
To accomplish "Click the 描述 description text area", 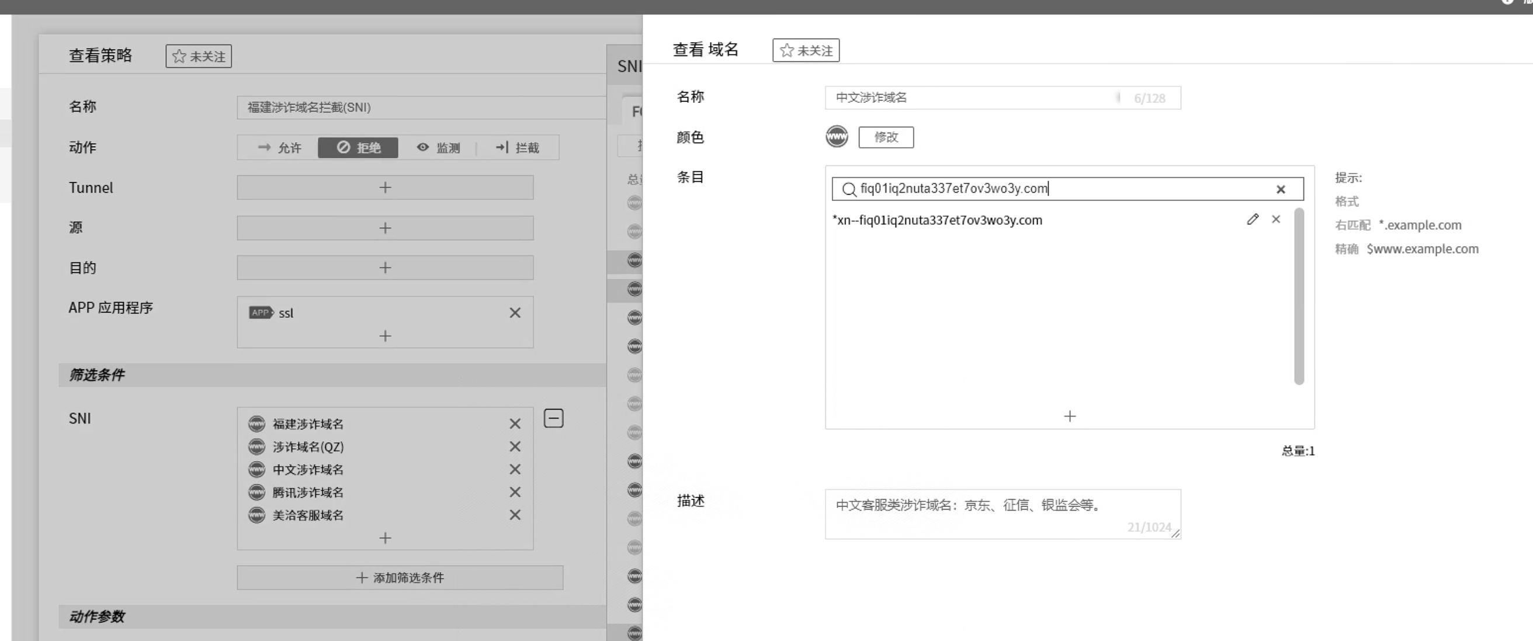I will (1001, 514).
